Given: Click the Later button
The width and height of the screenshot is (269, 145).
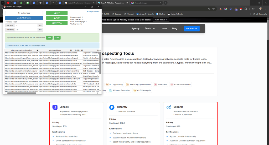Looking at the screenshot, I should tap(57, 38).
